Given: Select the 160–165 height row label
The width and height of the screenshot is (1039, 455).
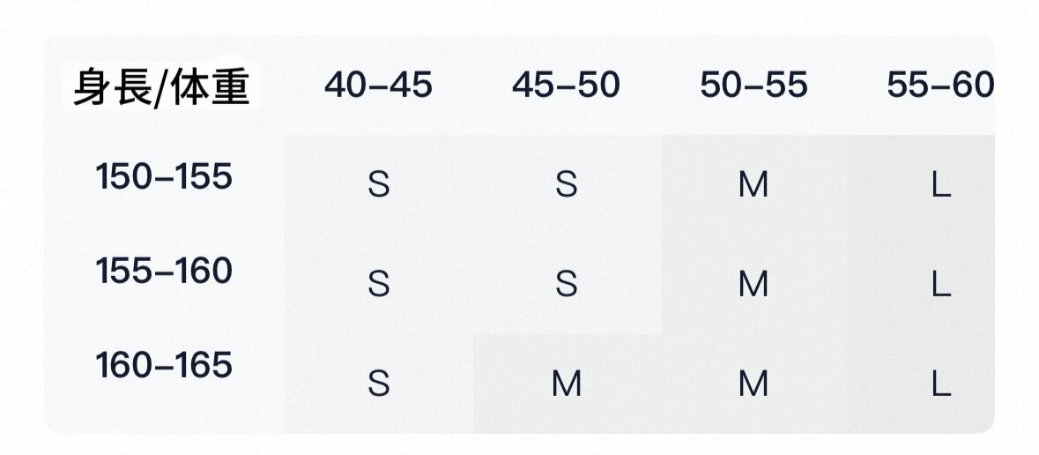Looking at the screenshot, I should pos(164,365).
